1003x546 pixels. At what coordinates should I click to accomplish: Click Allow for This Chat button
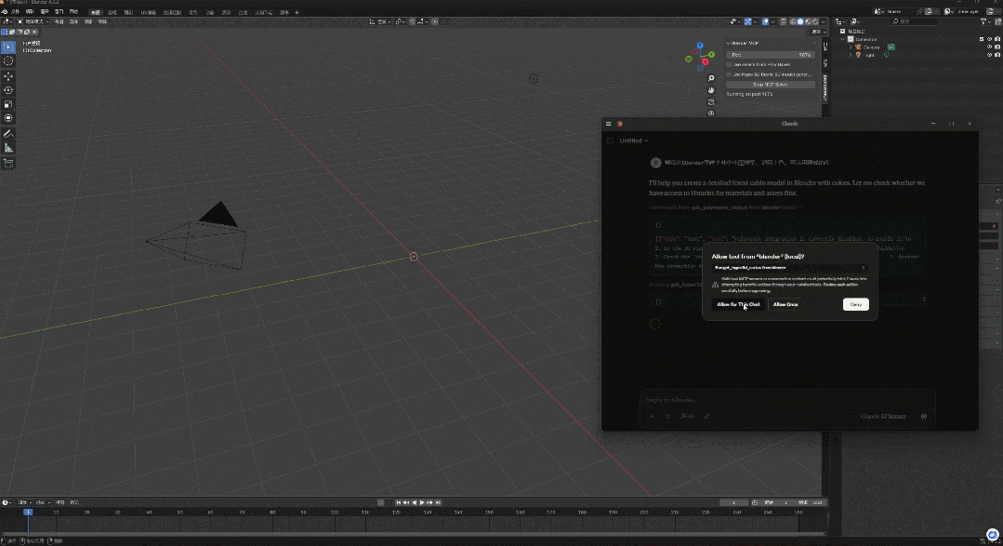coord(738,304)
